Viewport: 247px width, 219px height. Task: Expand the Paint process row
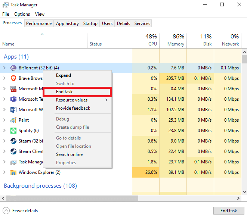(x=4, y=120)
